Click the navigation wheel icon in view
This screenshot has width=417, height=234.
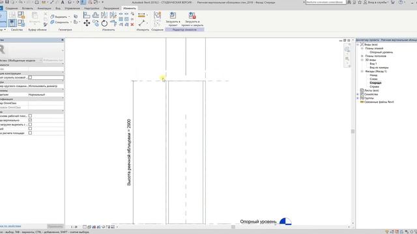[x=347, y=49]
